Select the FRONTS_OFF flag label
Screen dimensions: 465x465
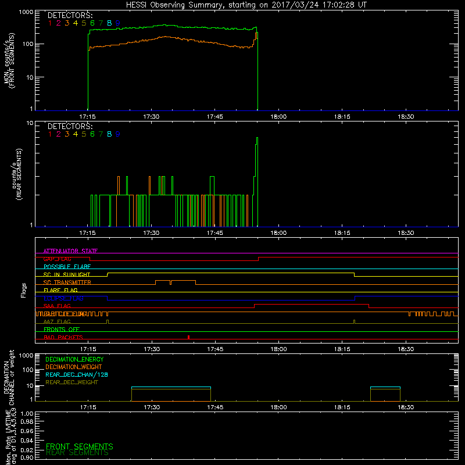[x=62, y=330]
